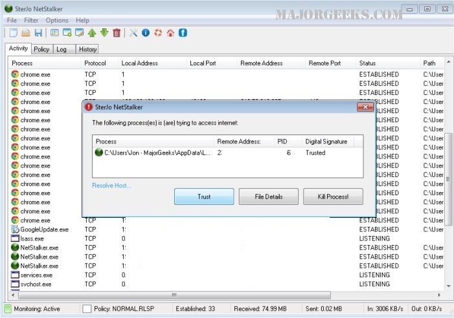Click Established: 33 in status bar
This screenshot has width=454, height=318.
[195, 309]
